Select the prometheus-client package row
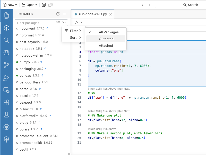This screenshot has width=206, height=155. click(x=42, y=136)
